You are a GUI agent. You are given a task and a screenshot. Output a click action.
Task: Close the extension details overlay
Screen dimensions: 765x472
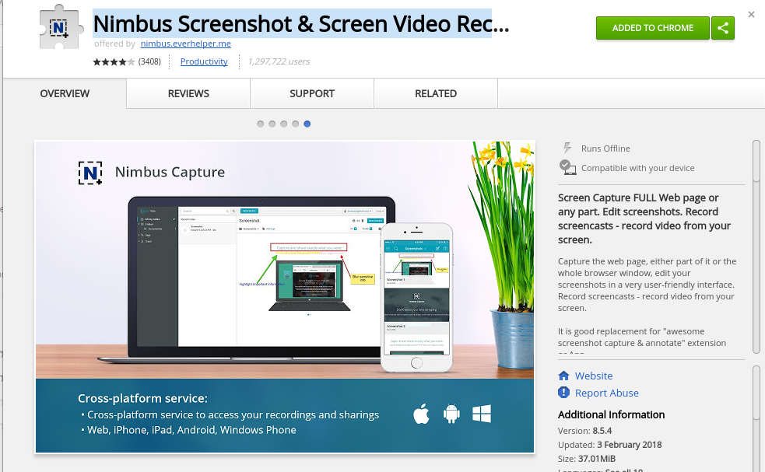pyautogui.click(x=751, y=15)
